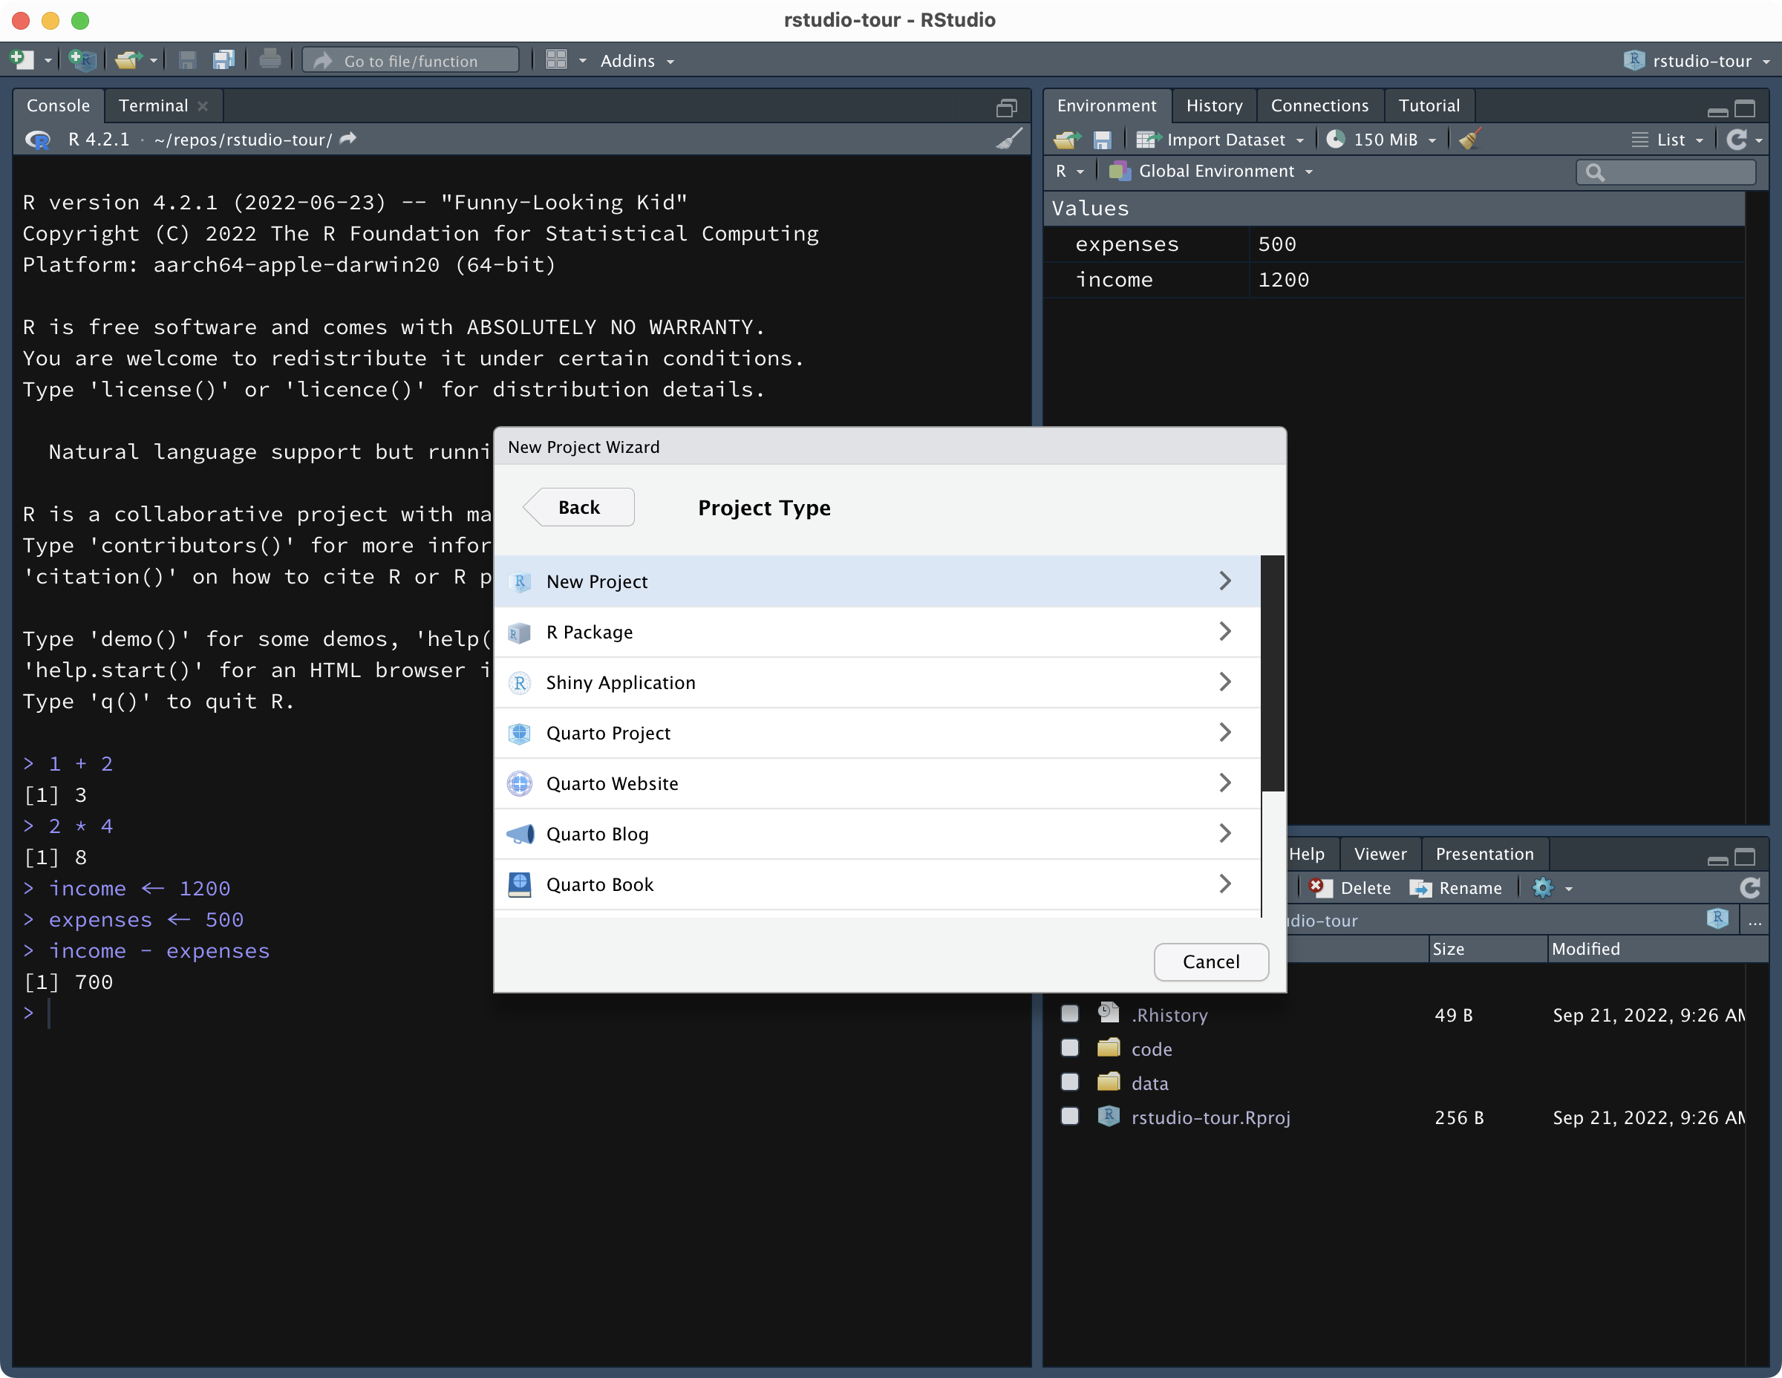The height and width of the screenshot is (1378, 1782).
Task: Open the refresh options dropdown arrow
Action: click(1759, 140)
